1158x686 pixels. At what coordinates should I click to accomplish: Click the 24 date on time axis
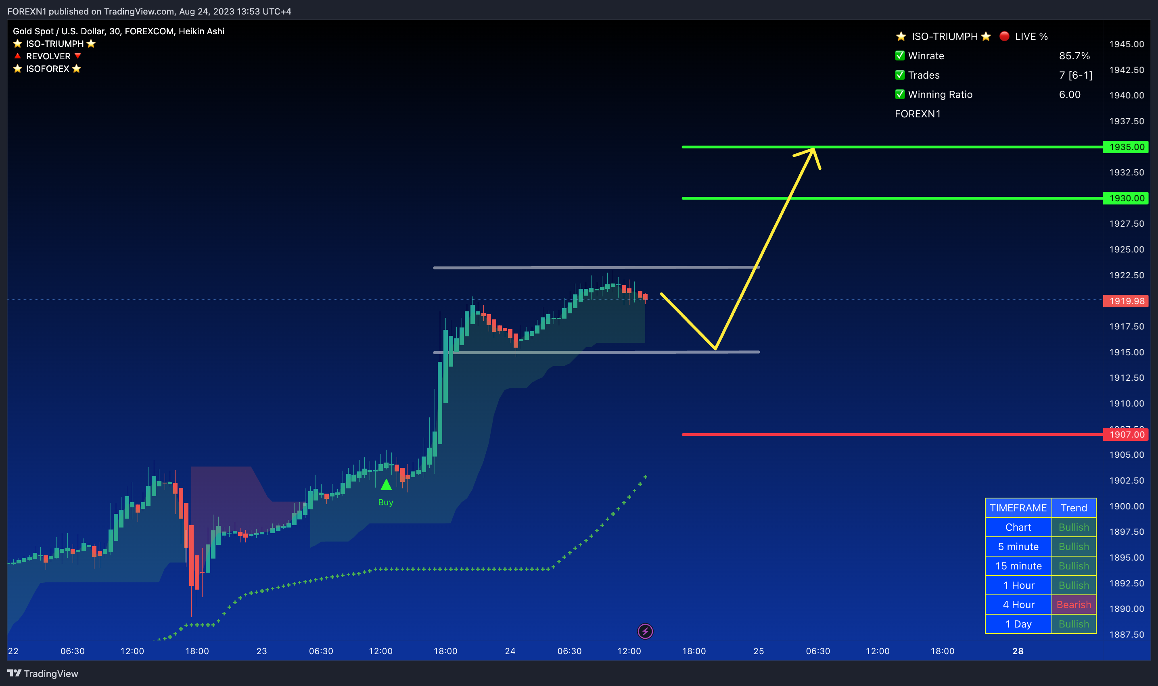coord(510,651)
